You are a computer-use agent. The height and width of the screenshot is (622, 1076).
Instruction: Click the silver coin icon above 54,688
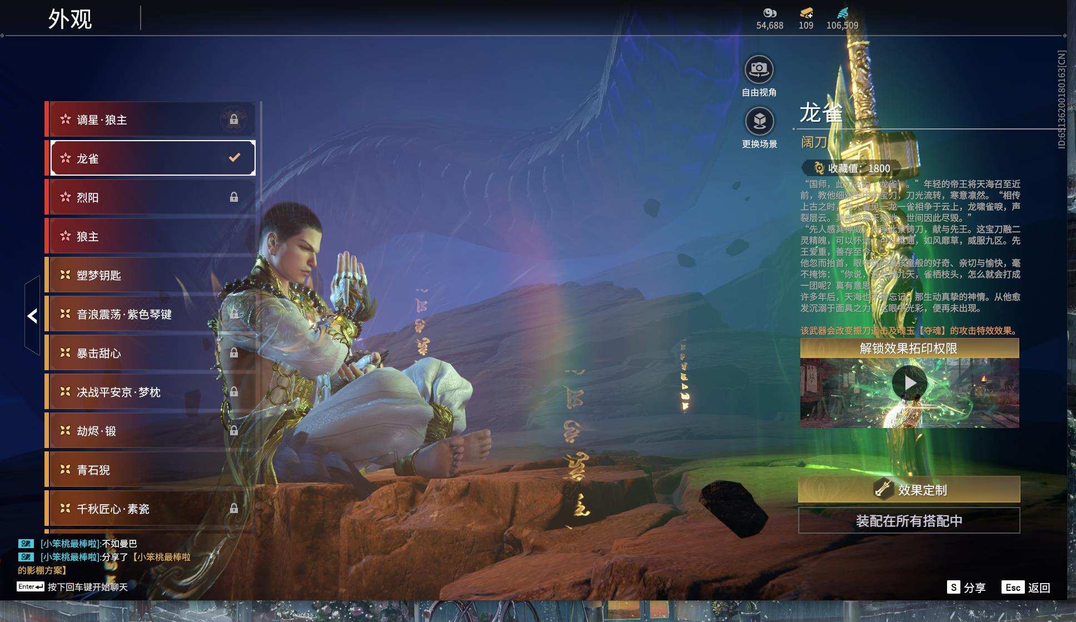click(770, 13)
